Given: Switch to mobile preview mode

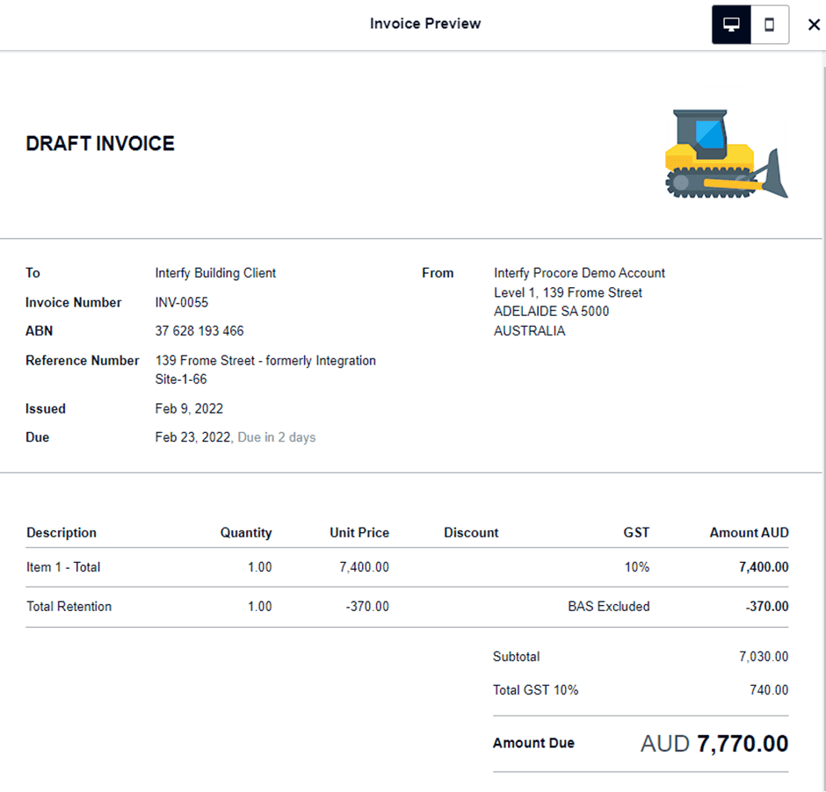Looking at the screenshot, I should (x=770, y=25).
